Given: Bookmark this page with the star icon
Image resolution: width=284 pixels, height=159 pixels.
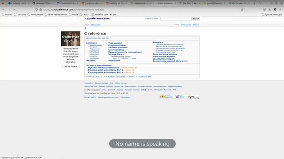Looking at the screenshot, I should click(x=242, y=9).
